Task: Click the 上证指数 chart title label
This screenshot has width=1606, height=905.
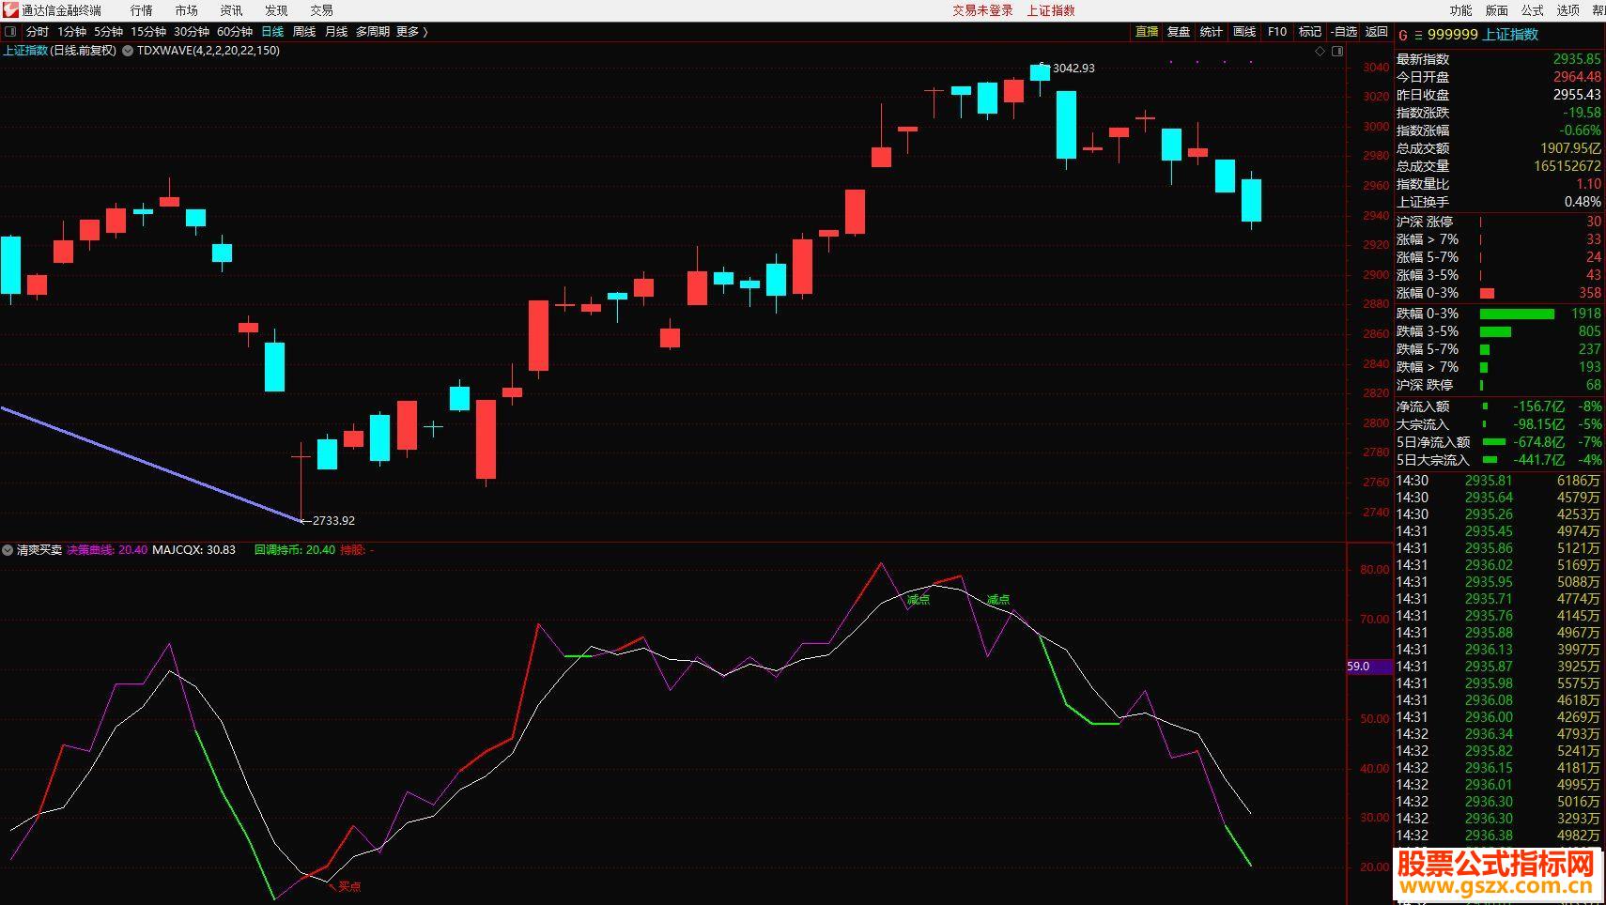Action: (x=25, y=51)
